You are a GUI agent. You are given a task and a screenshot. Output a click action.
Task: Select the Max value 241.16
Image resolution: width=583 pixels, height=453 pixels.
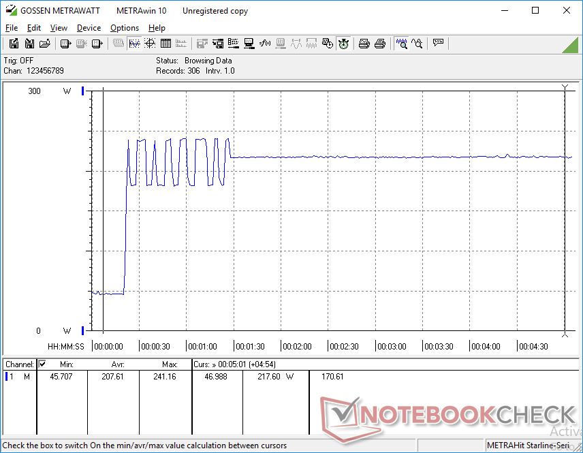click(165, 377)
